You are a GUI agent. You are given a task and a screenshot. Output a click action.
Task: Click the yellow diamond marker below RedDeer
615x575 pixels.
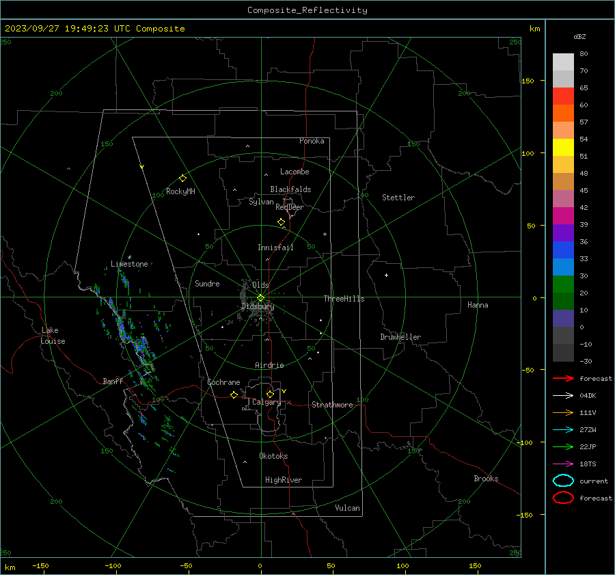pyautogui.click(x=282, y=222)
